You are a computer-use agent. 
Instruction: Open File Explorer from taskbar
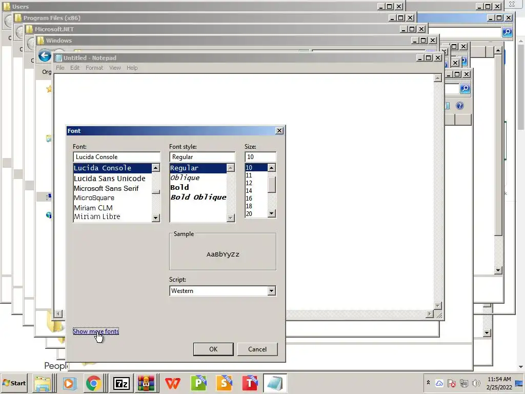pos(43,383)
